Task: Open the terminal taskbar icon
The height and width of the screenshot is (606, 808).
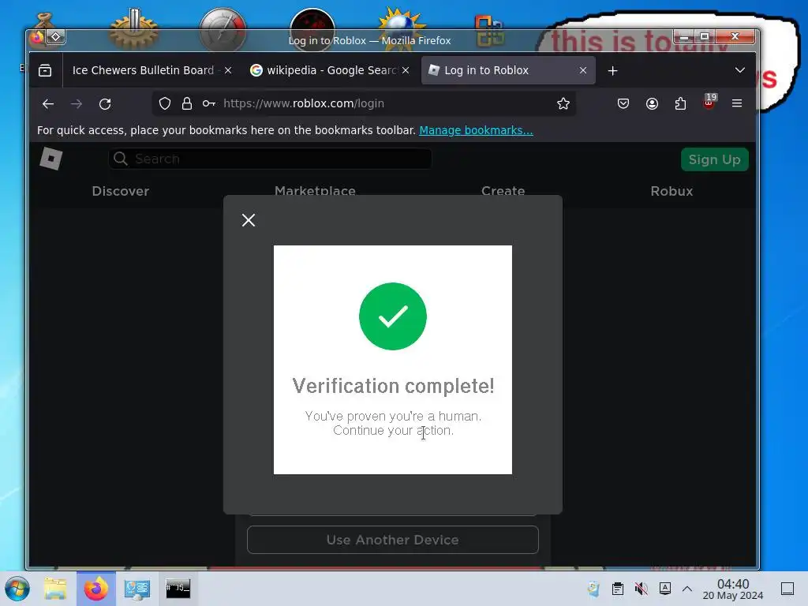Action: (178, 588)
